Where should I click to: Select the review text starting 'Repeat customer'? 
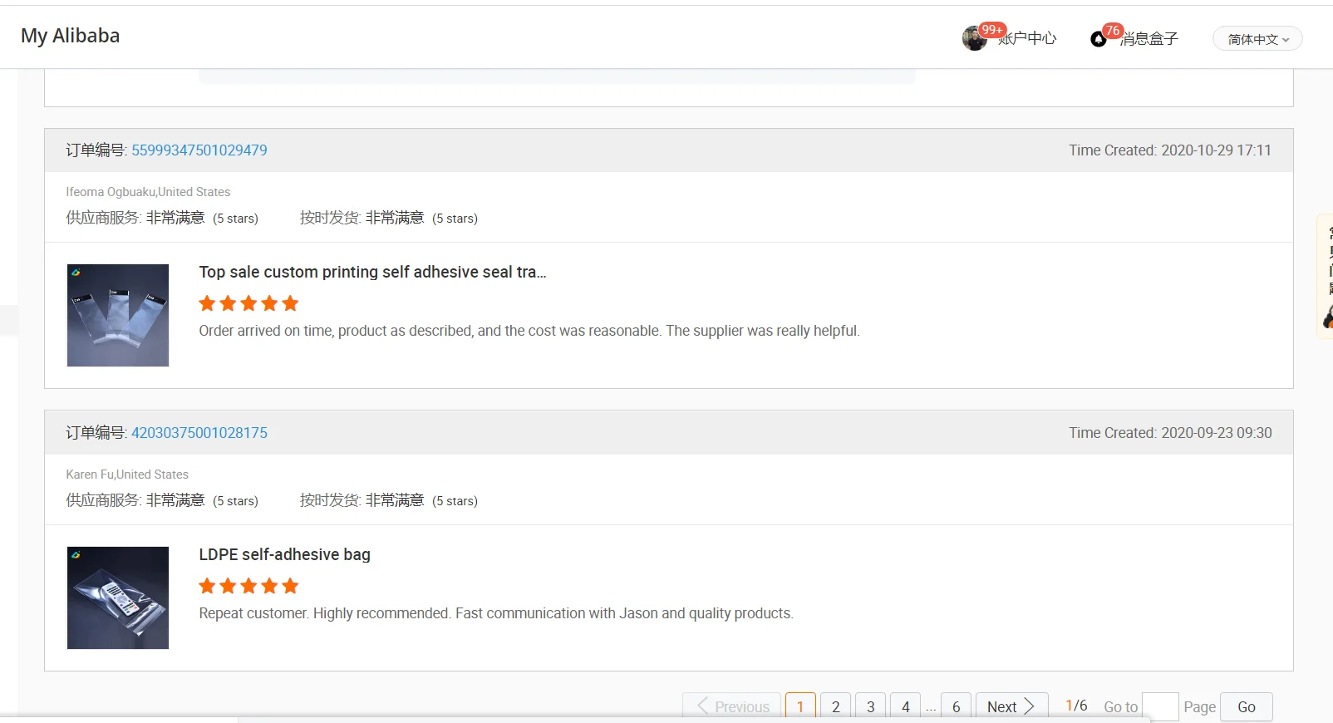[x=496, y=613]
